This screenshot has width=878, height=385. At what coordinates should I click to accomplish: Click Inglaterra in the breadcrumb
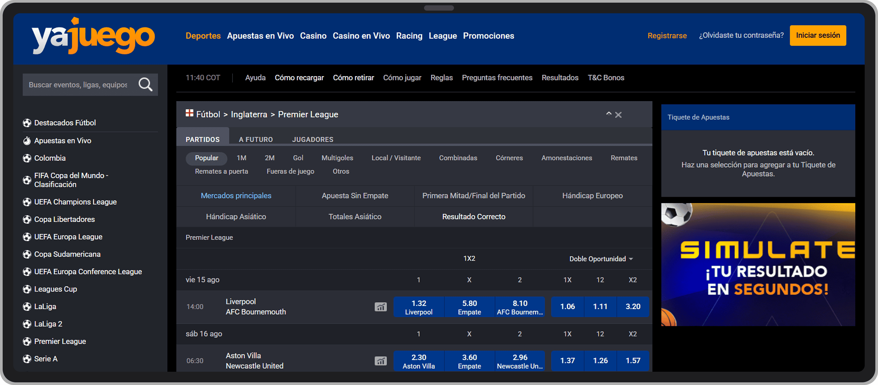[x=249, y=115]
